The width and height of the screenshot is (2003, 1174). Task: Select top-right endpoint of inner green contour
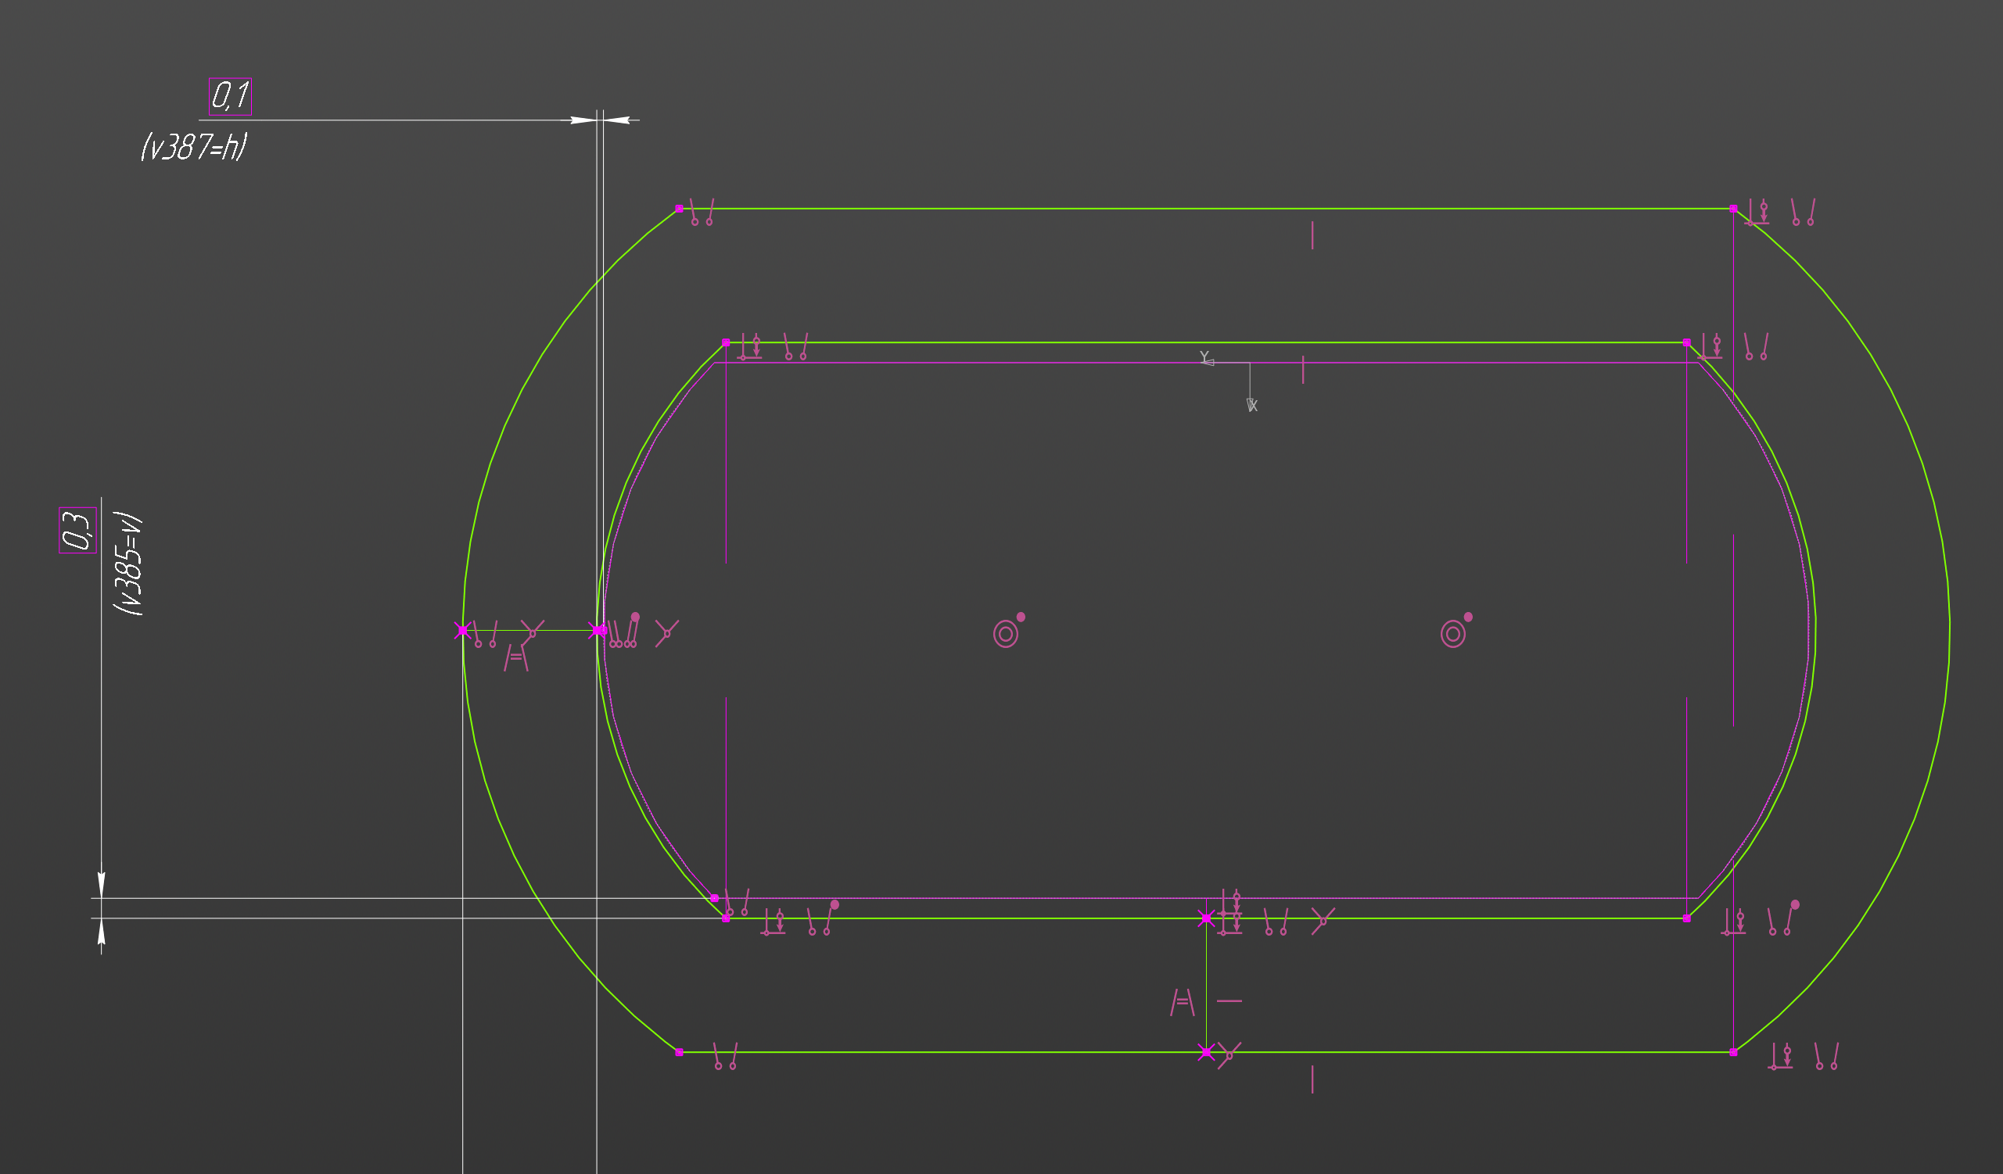tap(1687, 342)
